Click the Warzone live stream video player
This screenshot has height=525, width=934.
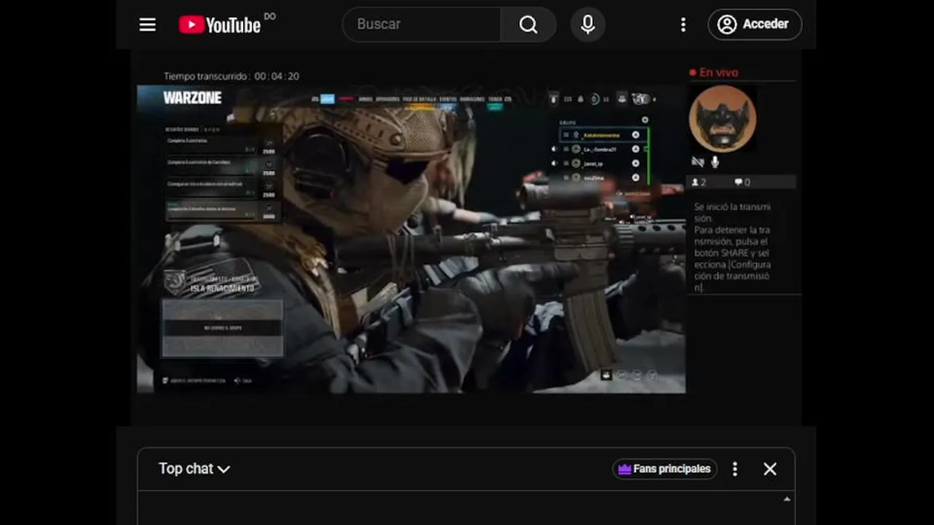(466, 237)
